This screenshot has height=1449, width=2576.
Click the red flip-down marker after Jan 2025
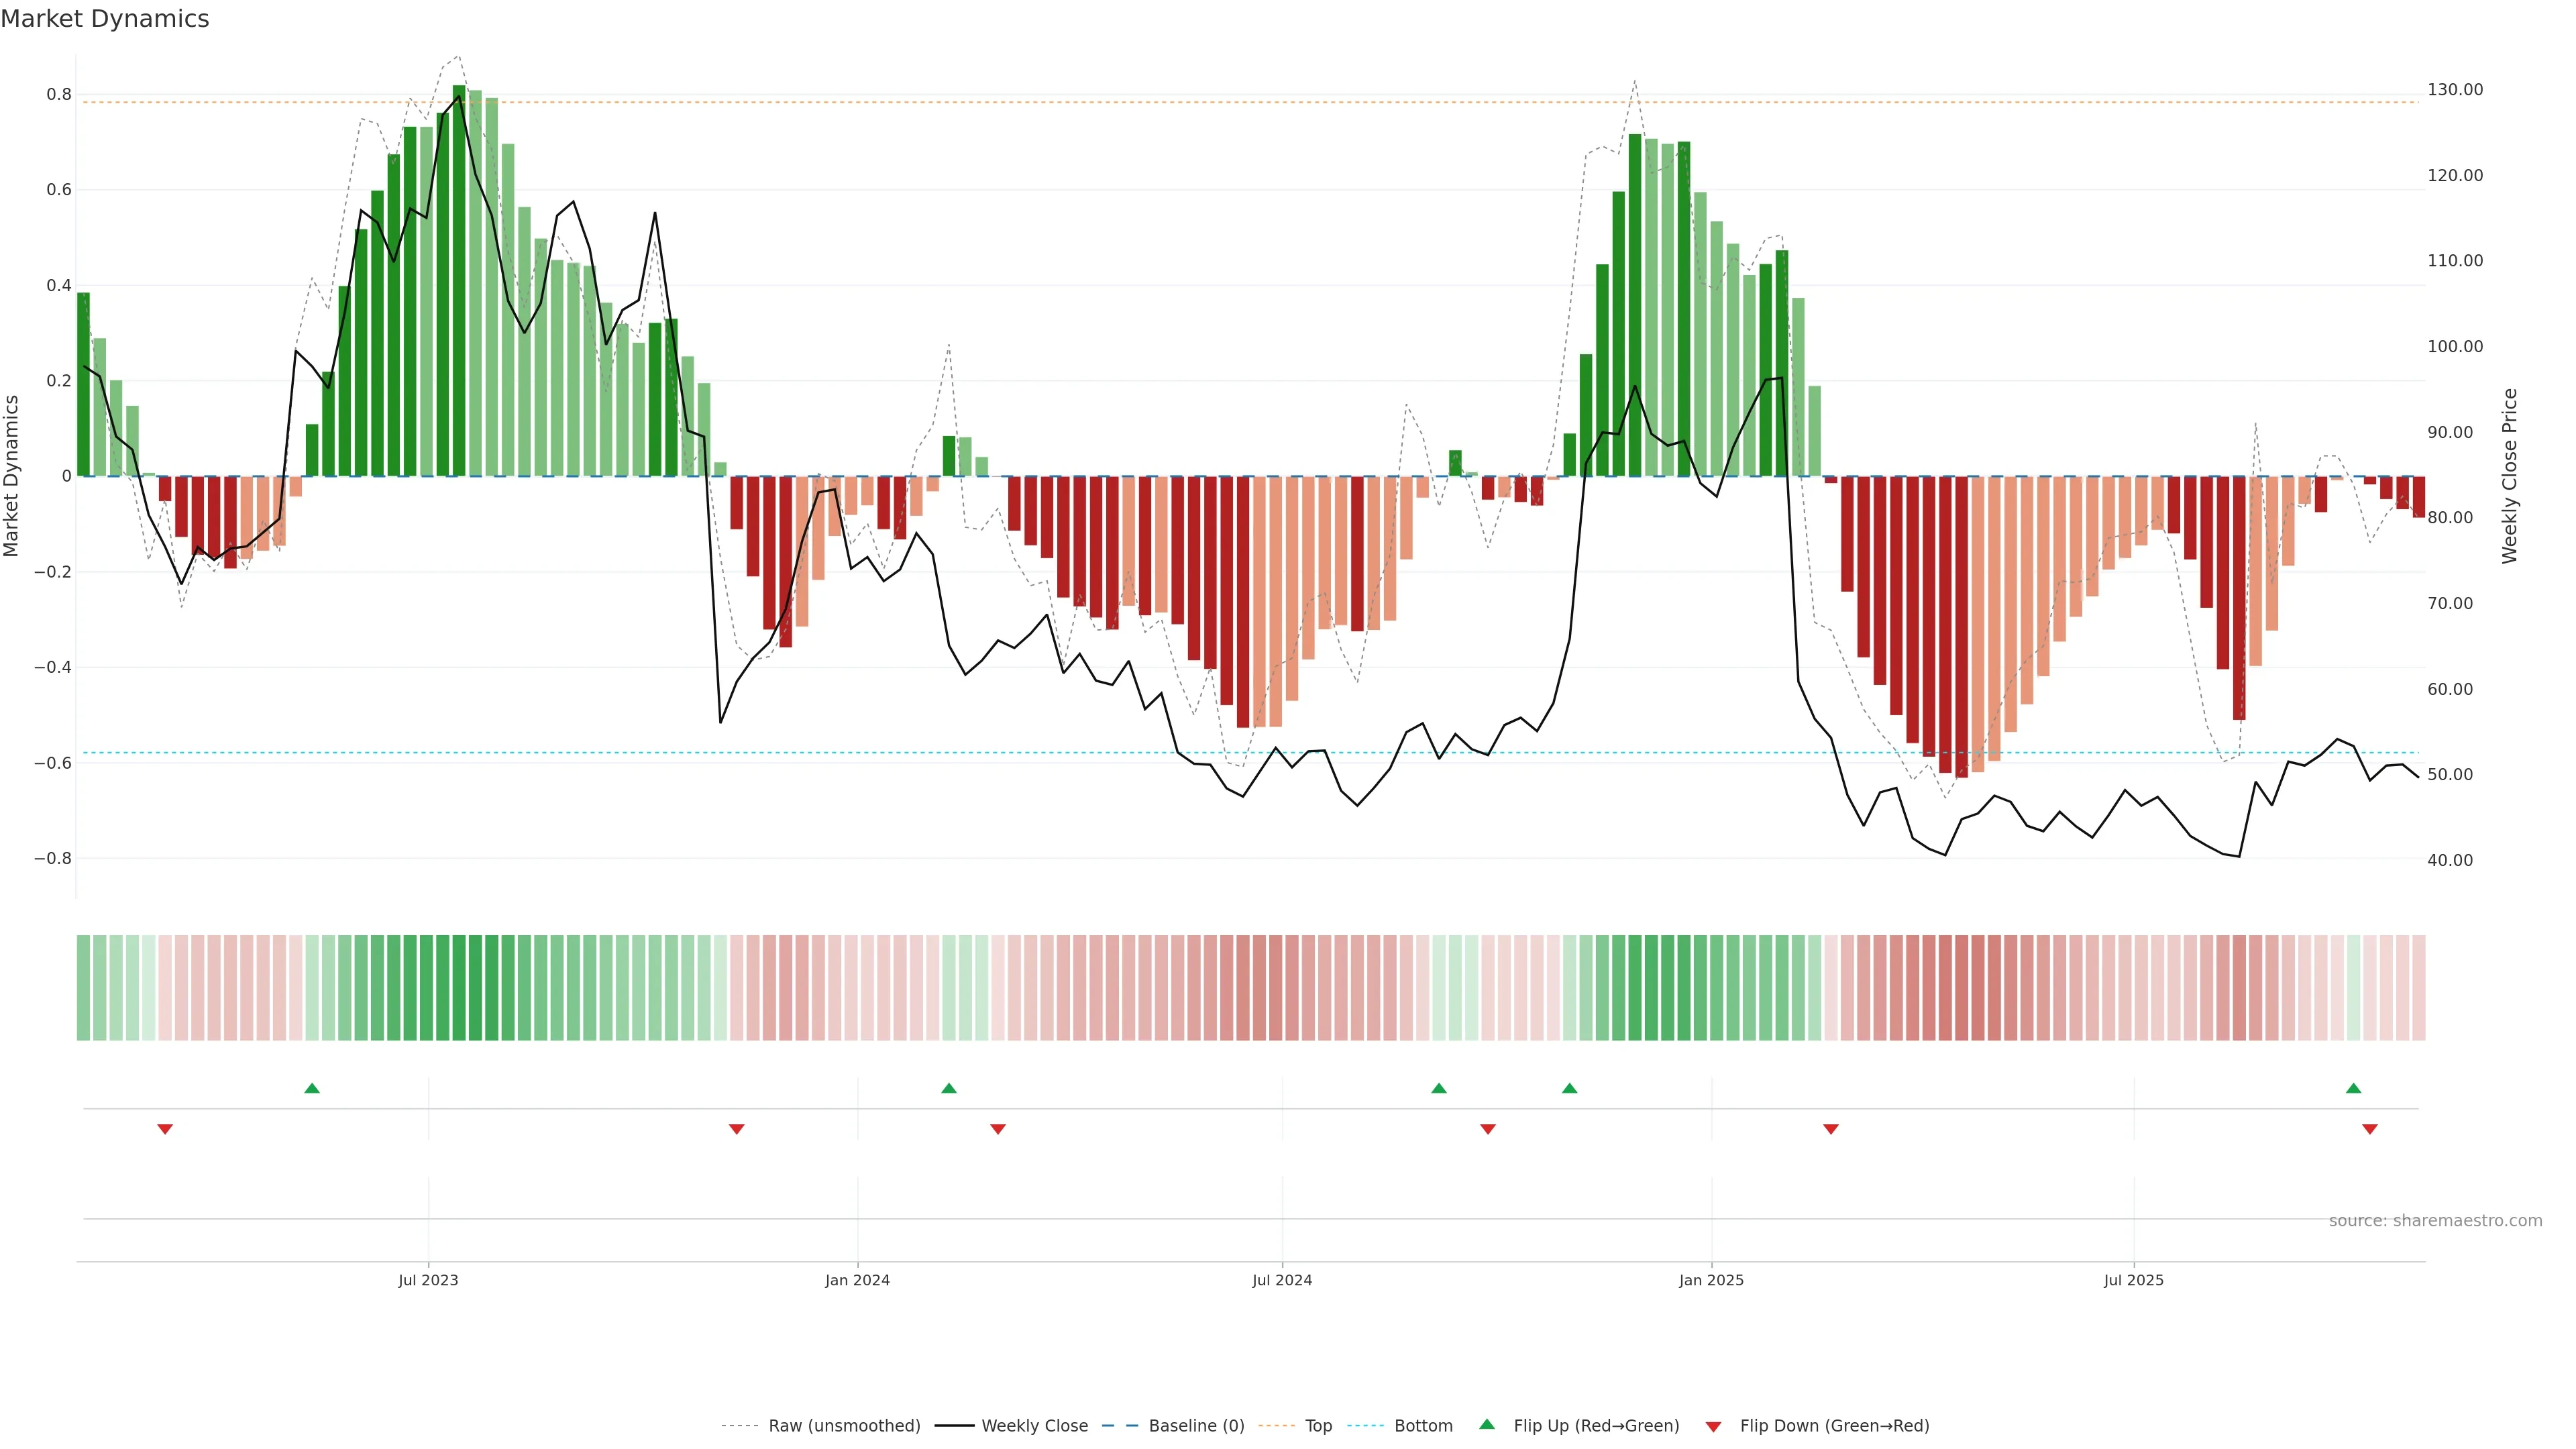point(1831,1129)
